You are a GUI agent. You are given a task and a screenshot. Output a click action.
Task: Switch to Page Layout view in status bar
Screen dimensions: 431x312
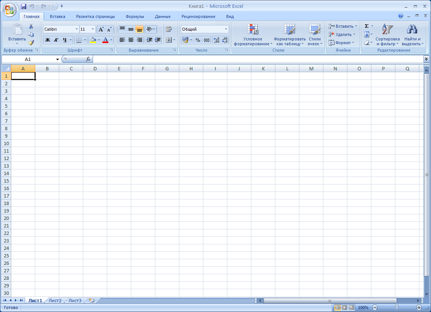coord(344,308)
